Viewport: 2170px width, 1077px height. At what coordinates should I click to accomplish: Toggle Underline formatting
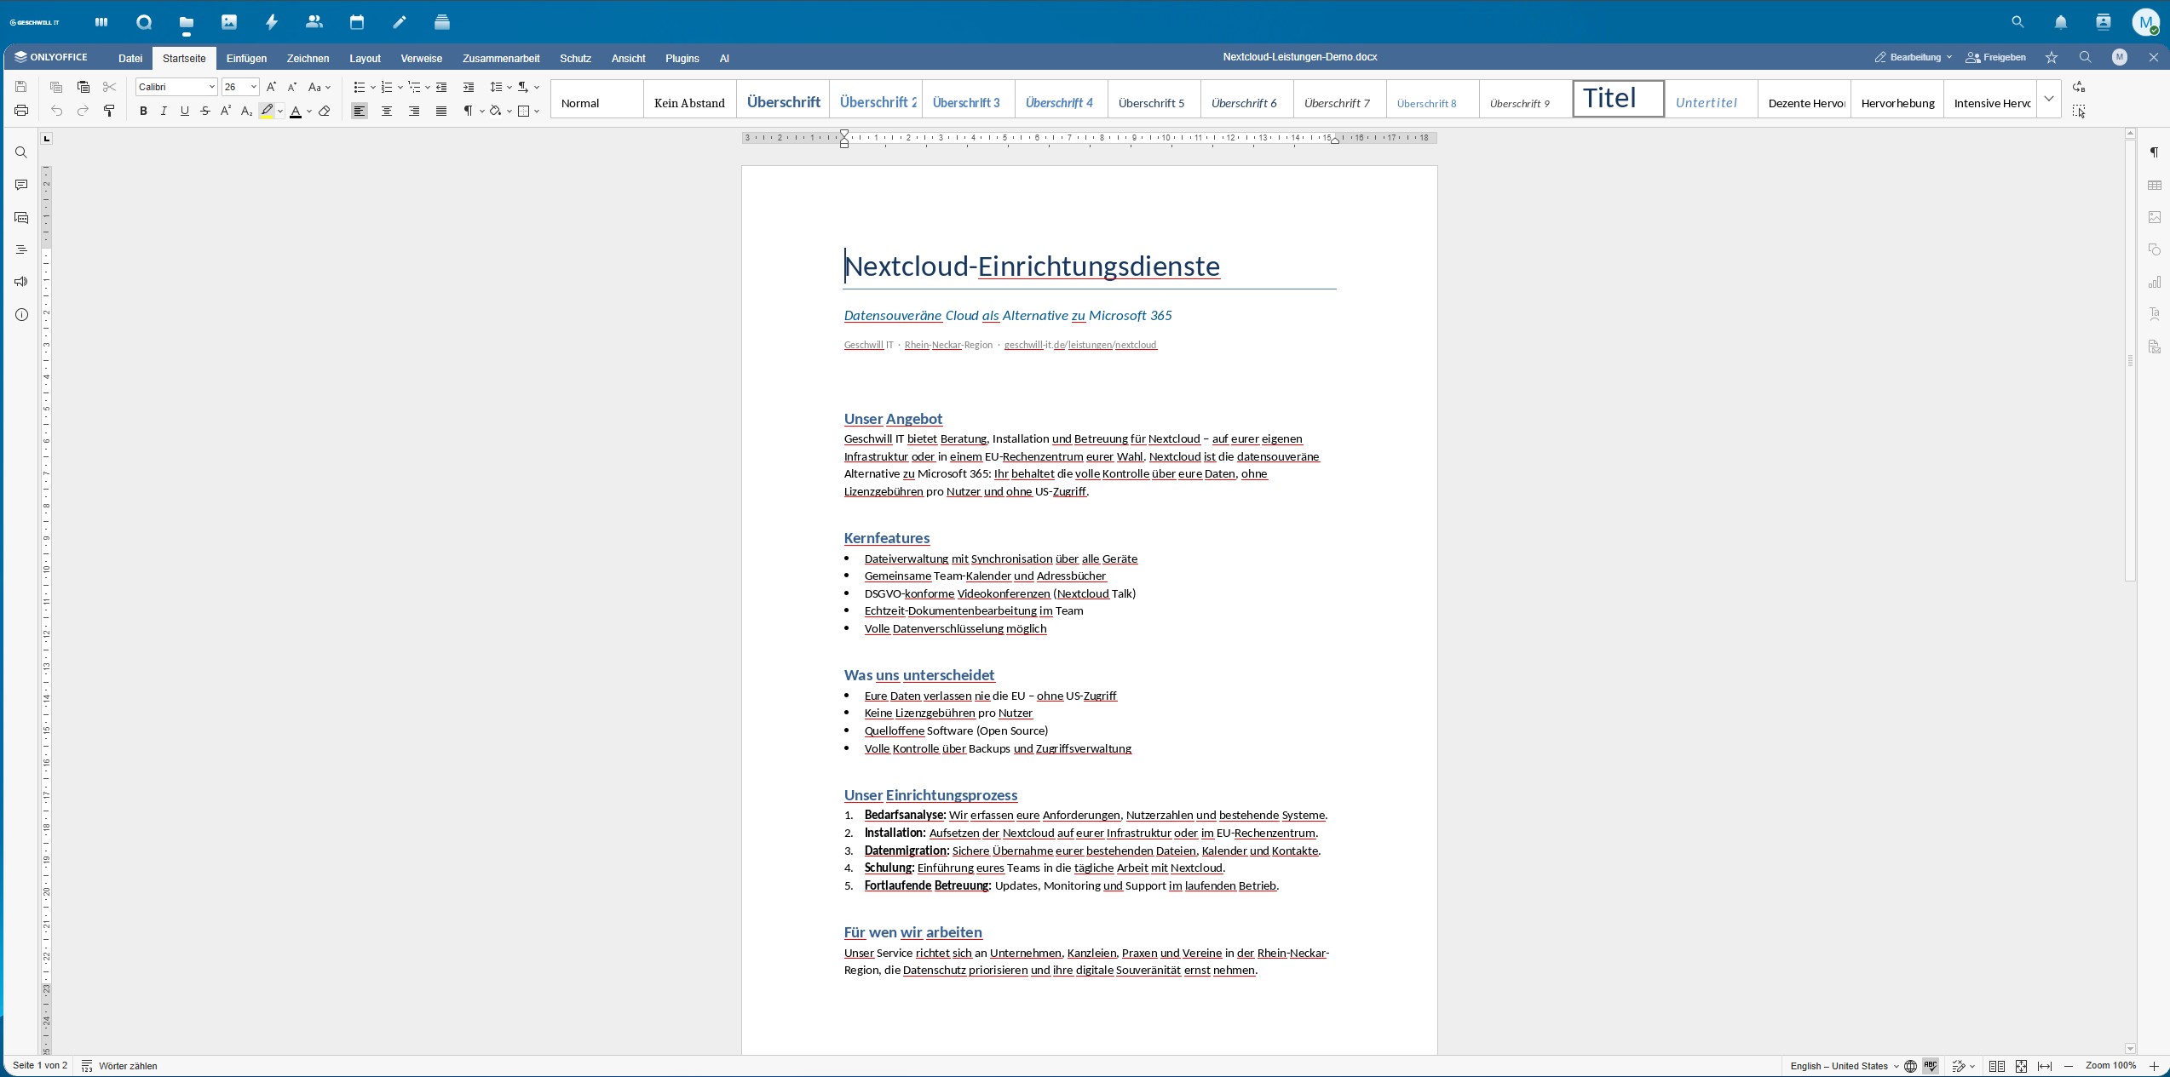click(x=184, y=111)
